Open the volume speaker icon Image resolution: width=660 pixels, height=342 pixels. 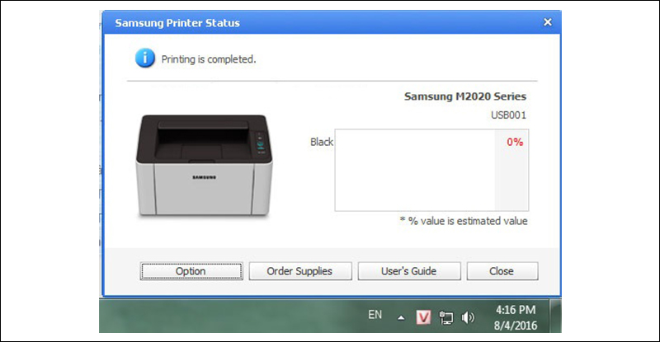469,316
